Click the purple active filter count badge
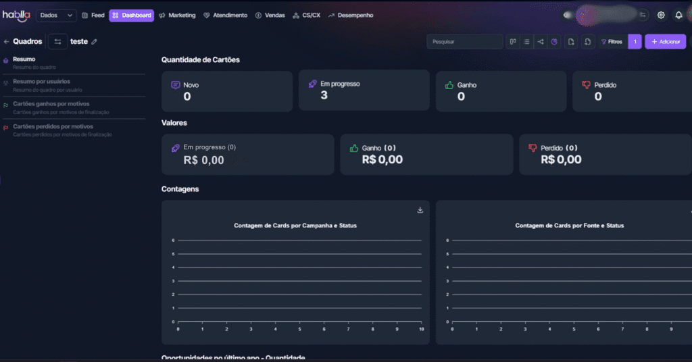Viewport: 692px width, 362px height. tap(635, 42)
